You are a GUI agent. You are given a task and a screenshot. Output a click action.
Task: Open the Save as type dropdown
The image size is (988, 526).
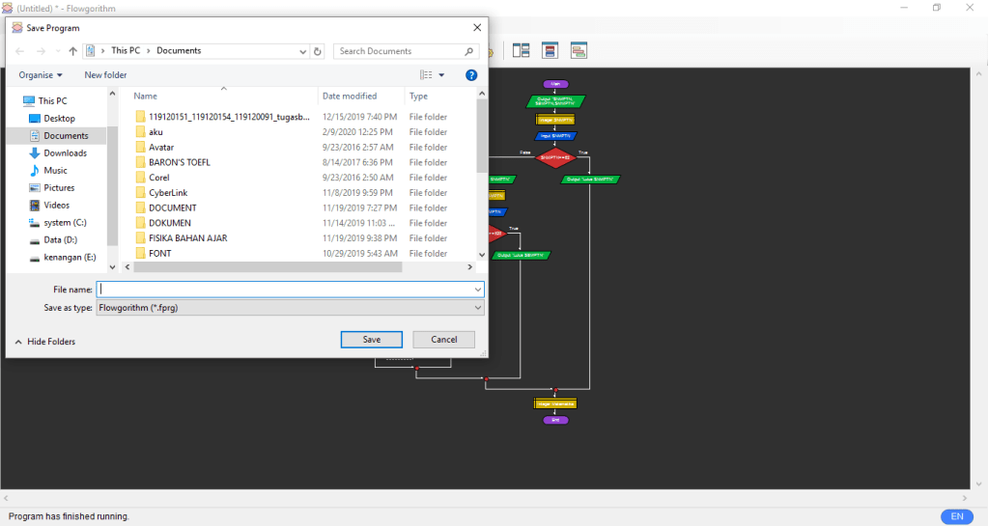point(290,307)
